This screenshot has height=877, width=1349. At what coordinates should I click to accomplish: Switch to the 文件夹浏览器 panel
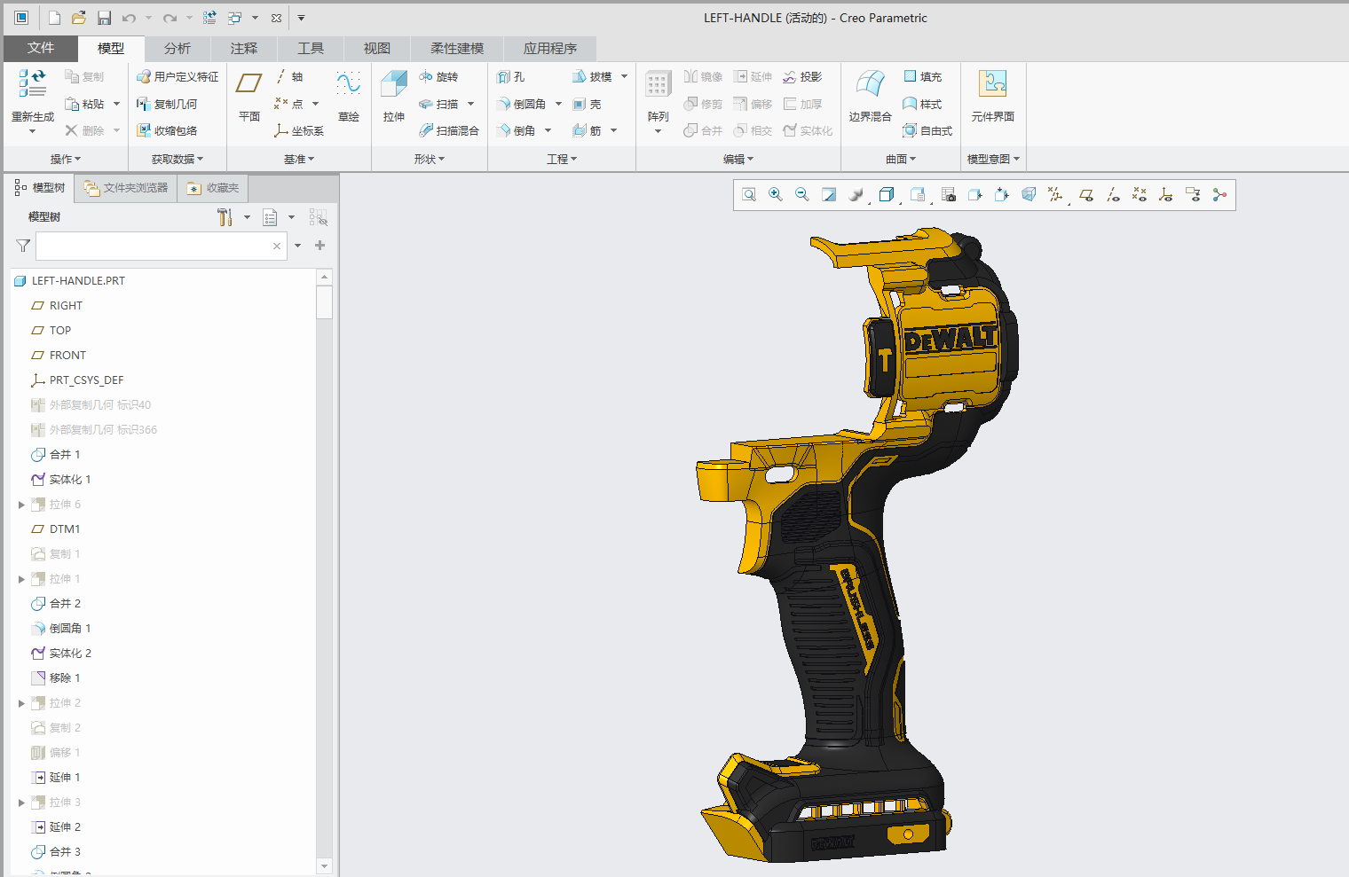125,187
